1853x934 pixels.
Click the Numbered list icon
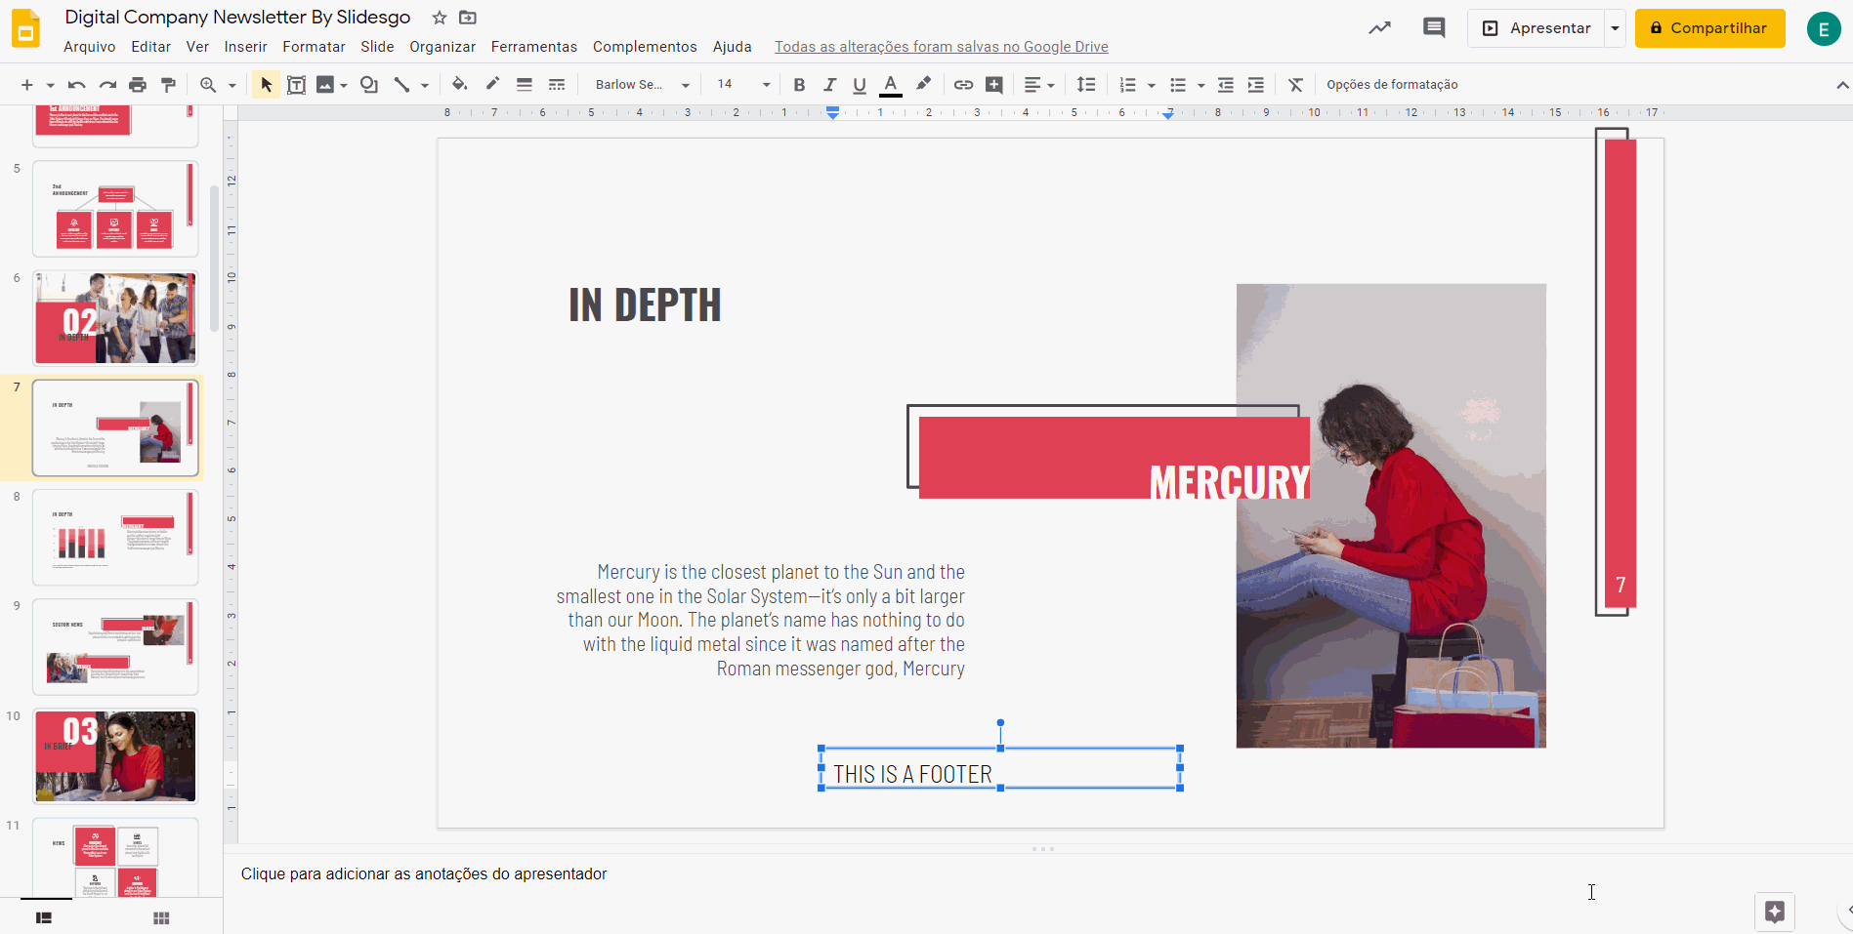[1128, 85]
